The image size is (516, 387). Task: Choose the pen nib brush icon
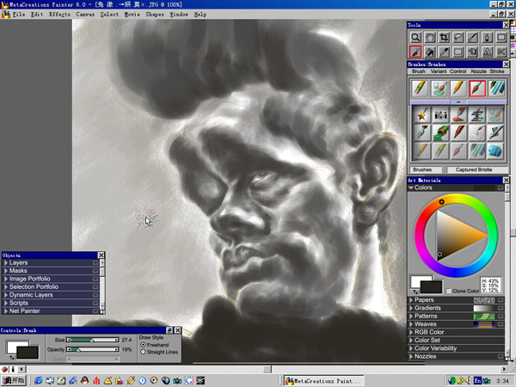[x=421, y=132]
